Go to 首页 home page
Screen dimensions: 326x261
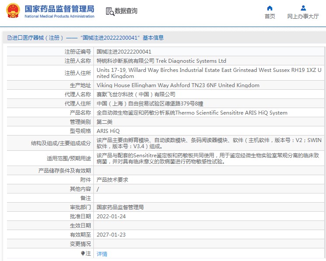pos(270,16)
